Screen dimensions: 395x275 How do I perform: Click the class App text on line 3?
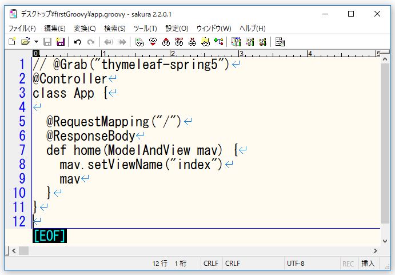coord(63,93)
